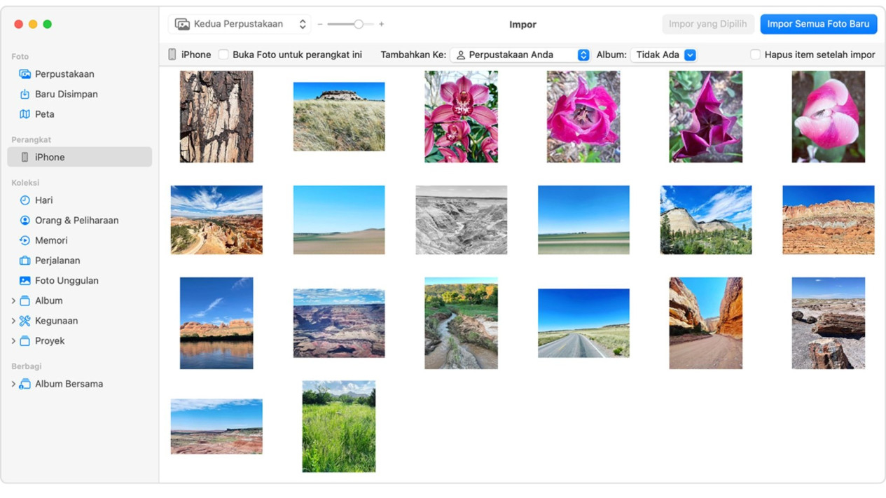This screenshot has height=498, width=886.
Task: Select the slot canyon dirt road photo
Action: coord(706,323)
